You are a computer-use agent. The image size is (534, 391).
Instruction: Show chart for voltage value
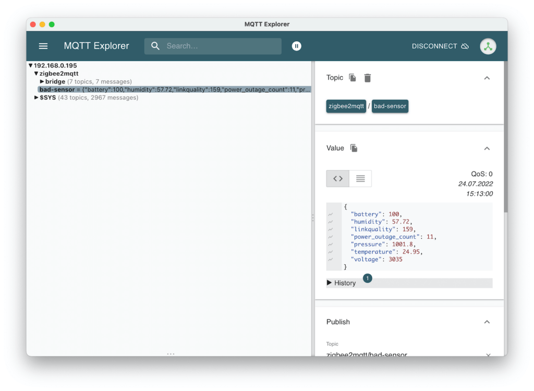pos(331,259)
